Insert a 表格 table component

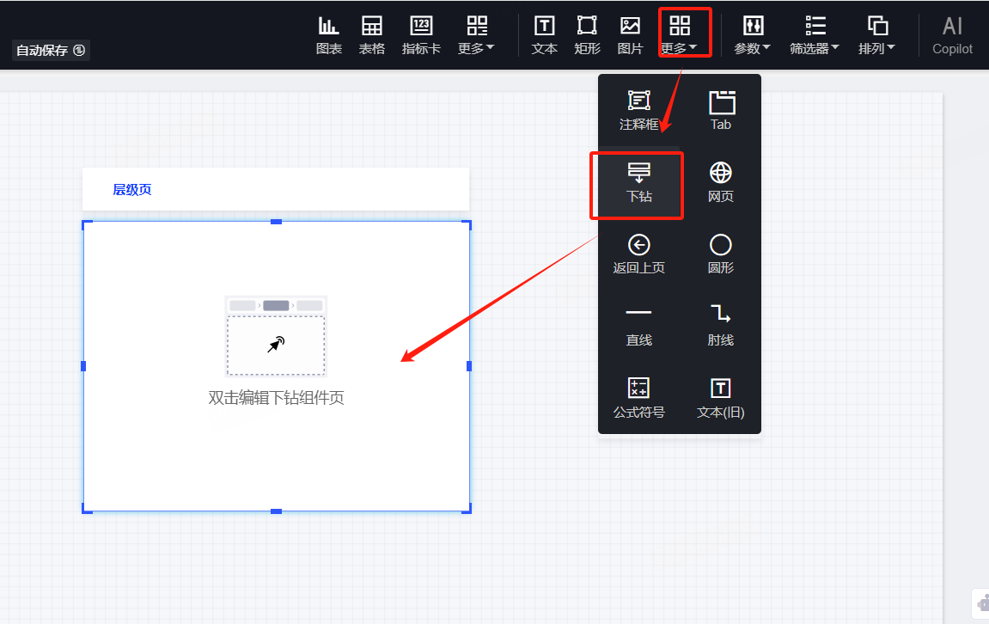pos(371,34)
